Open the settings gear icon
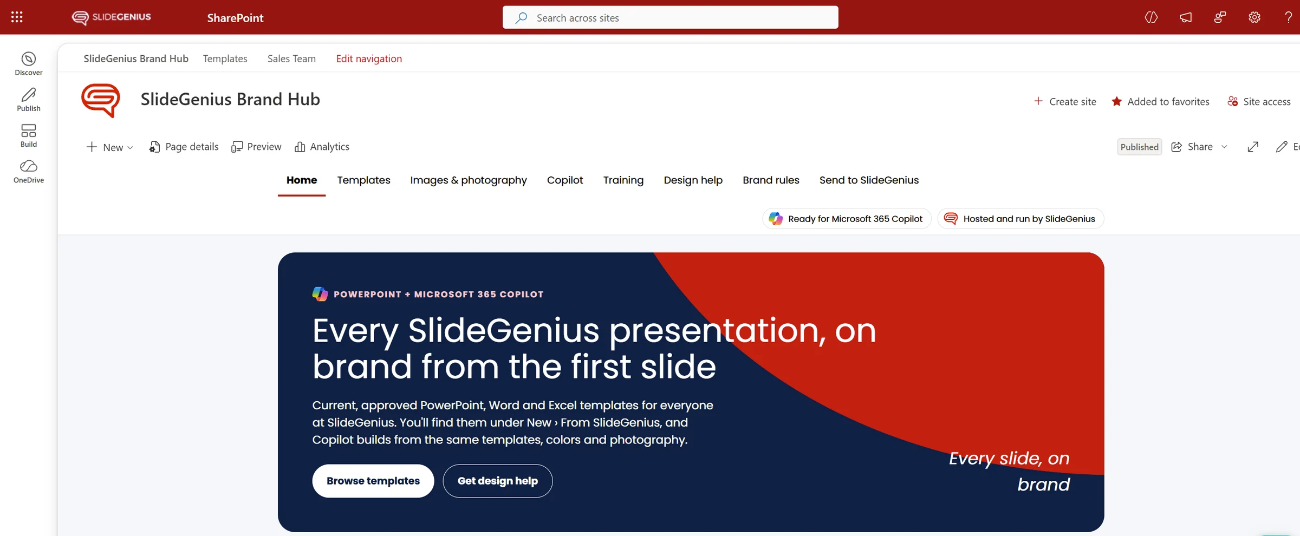Image resolution: width=1300 pixels, height=536 pixels. point(1254,17)
